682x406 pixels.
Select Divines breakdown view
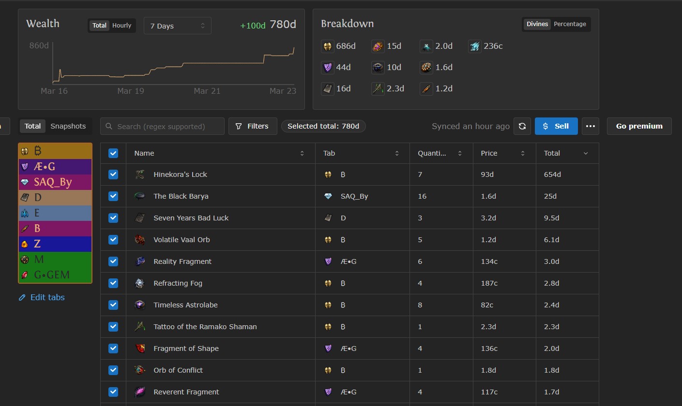537,24
